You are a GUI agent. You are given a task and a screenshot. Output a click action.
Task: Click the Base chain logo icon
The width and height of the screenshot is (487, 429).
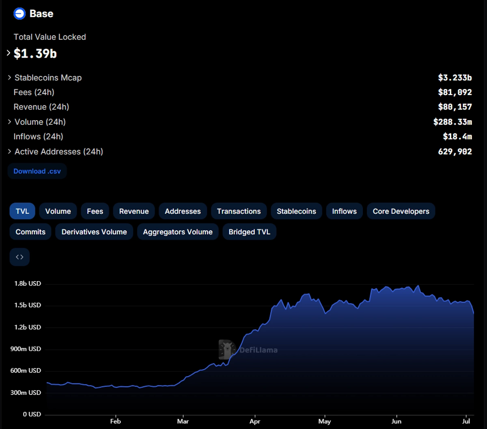(19, 13)
